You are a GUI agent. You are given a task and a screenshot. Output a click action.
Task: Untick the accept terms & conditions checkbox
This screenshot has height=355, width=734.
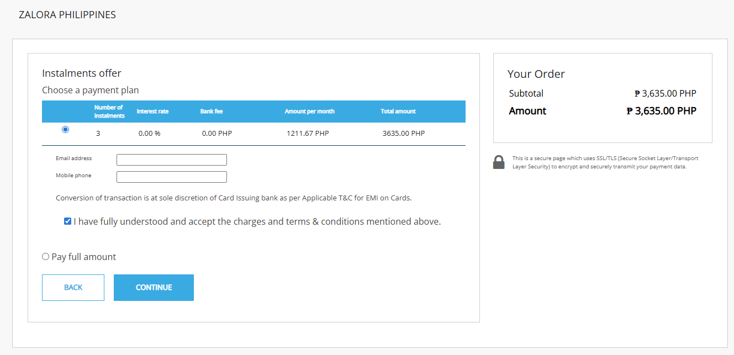tap(67, 221)
